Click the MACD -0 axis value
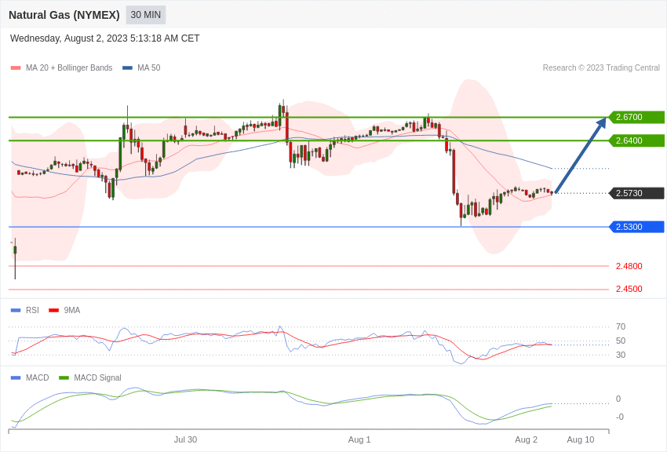Viewport: 667px width, 452px height. (620, 417)
